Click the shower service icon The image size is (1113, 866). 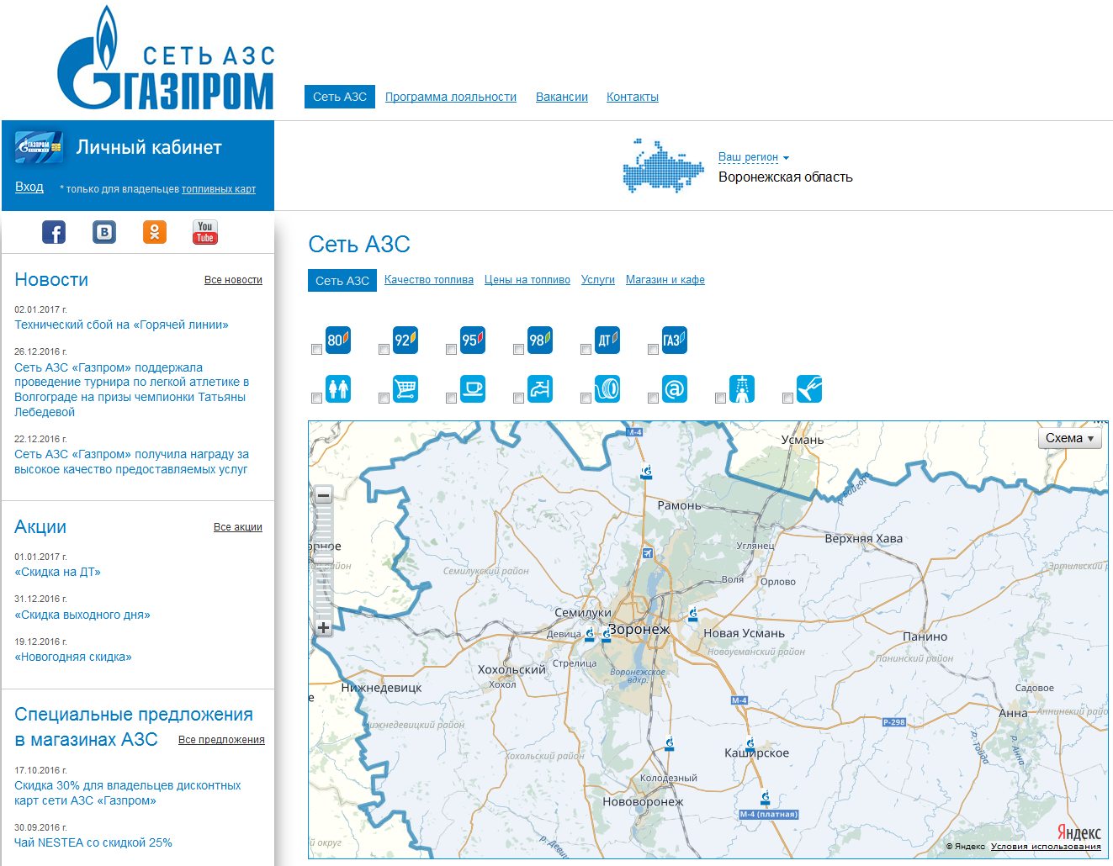tap(742, 388)
